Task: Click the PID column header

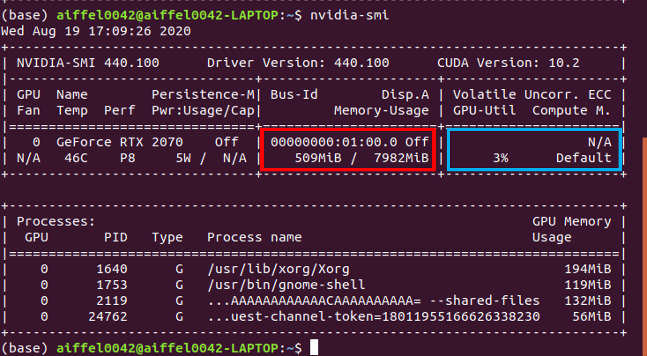Action: click(x=116, y=237)
